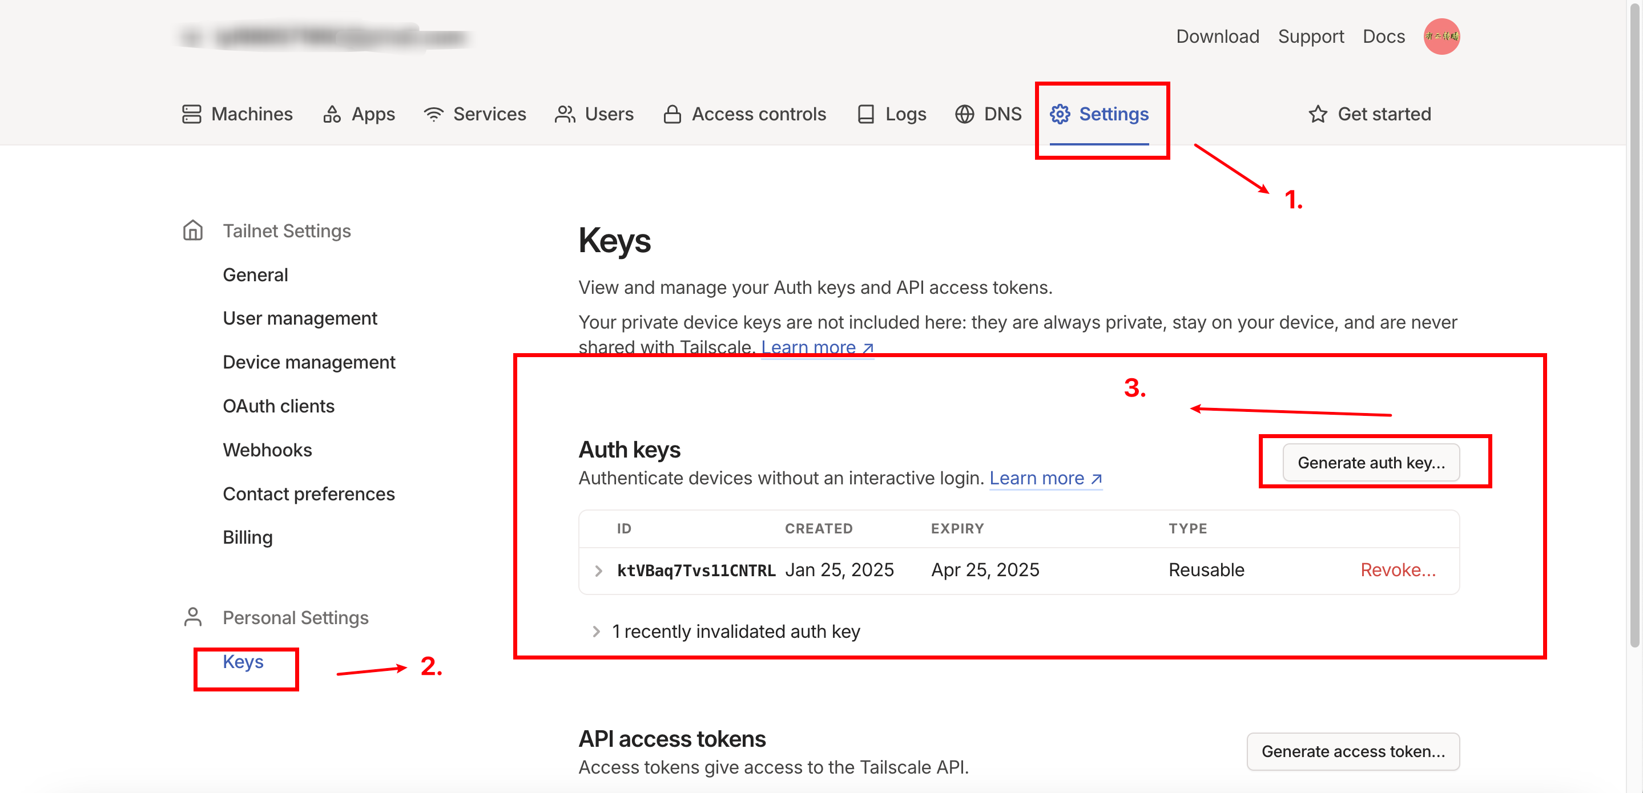This screenshot has width=1643, height=793.
Task: Click the Personal Settings person icon
Action: 192,617
